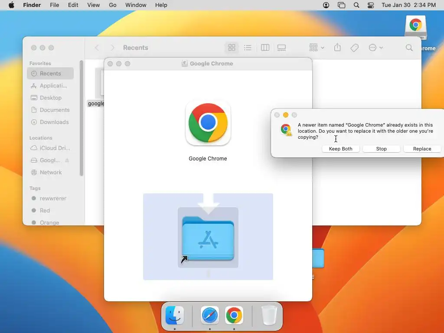
Task: Select Downloads in Finder sidebar
Action: click(x=50, y=122)
